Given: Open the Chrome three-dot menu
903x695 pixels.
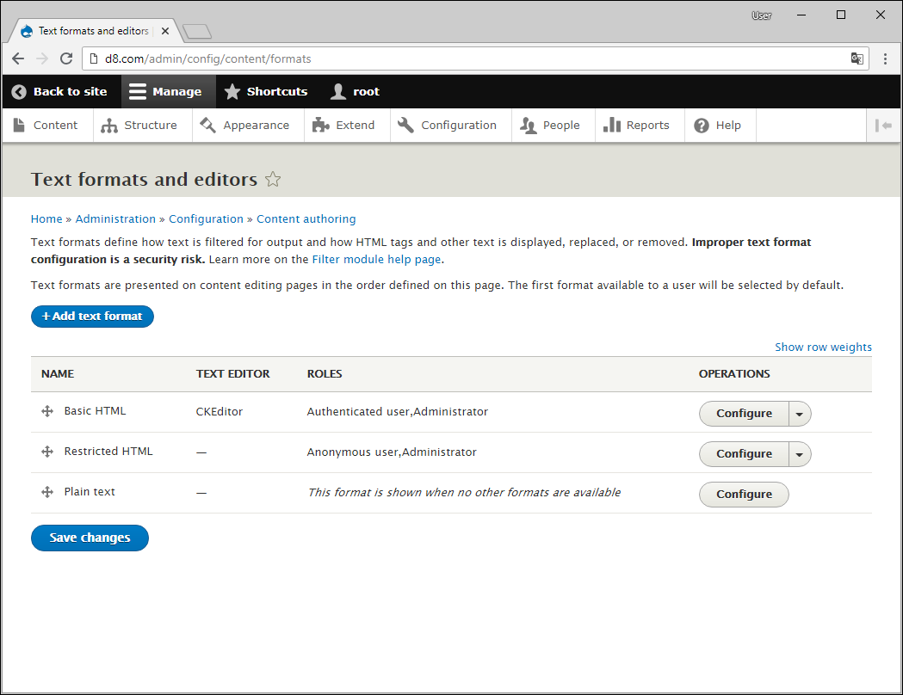Looking at the screenshot, I should pos(885,59).
